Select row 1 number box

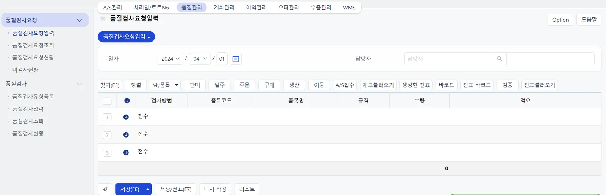click(107, 117)
